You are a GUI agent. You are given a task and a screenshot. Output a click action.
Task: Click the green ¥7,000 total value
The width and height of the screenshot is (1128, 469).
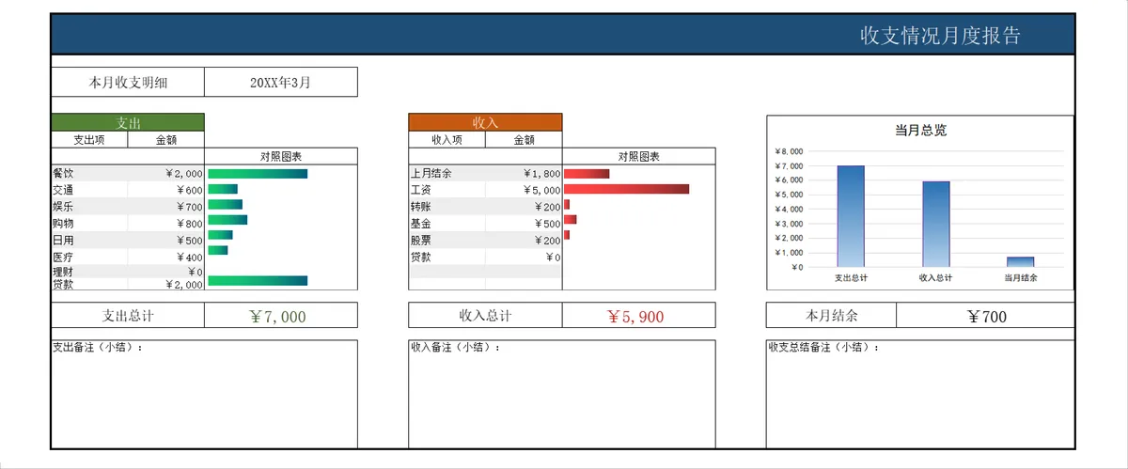[x=280, y=316]
